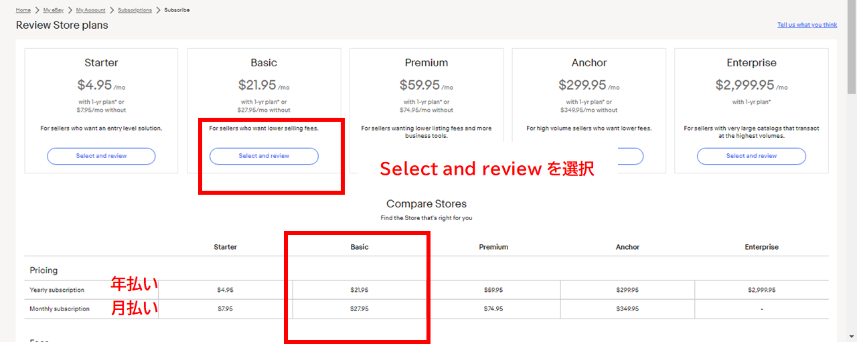Click 'For sellers who want lower selling fees.'
The image size is (857, 344).
pyautogui.click(x=264, y=128)
